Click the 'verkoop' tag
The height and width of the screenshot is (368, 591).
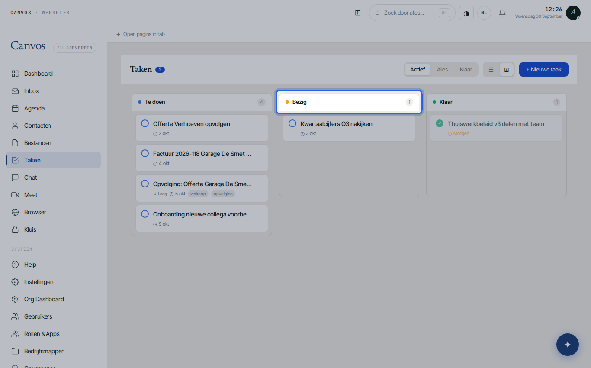click(x=198, y=194)
